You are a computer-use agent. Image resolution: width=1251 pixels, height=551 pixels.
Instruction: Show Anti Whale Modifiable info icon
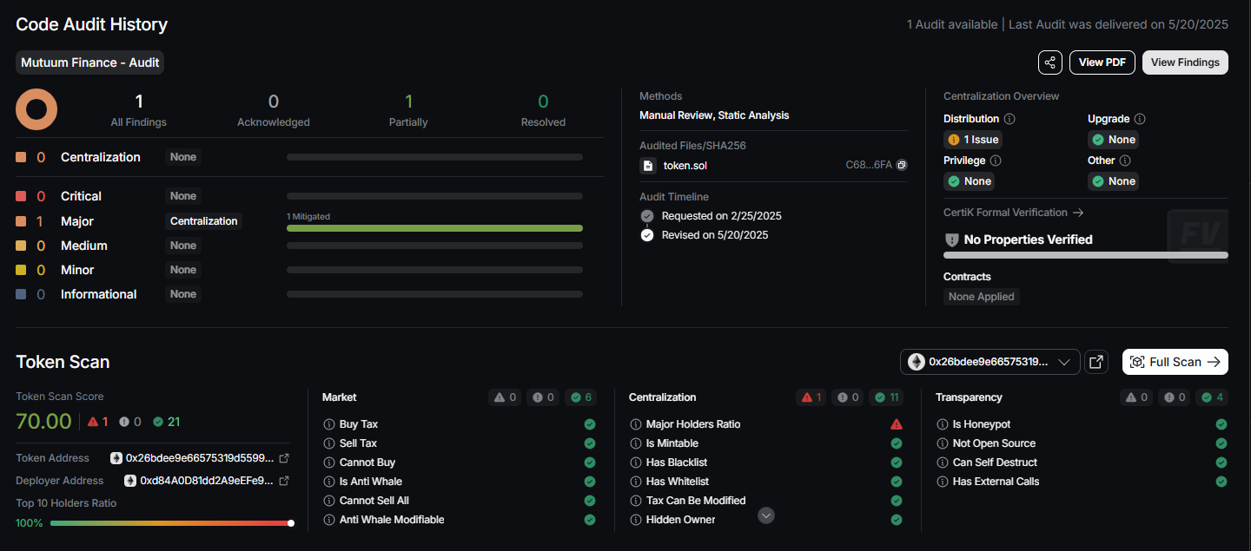point(329,520)
